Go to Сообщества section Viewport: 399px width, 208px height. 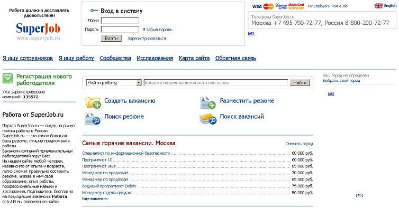click(x=115, y=58)
